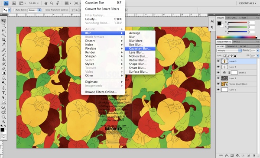
Task: Select the Blur tool in the toolbox
Action: click(x=3, y=78)
